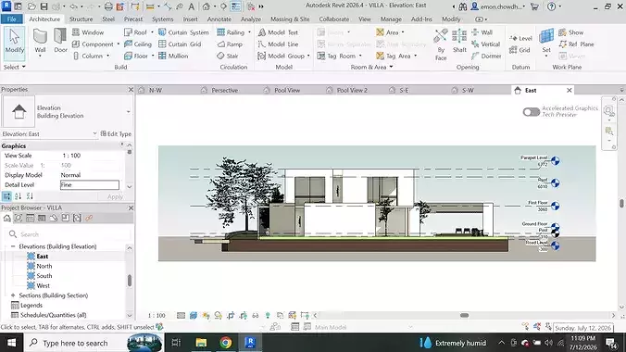This screenshot has height=352, width=626.
Task: Select the Railing tool
Action: 231,32
